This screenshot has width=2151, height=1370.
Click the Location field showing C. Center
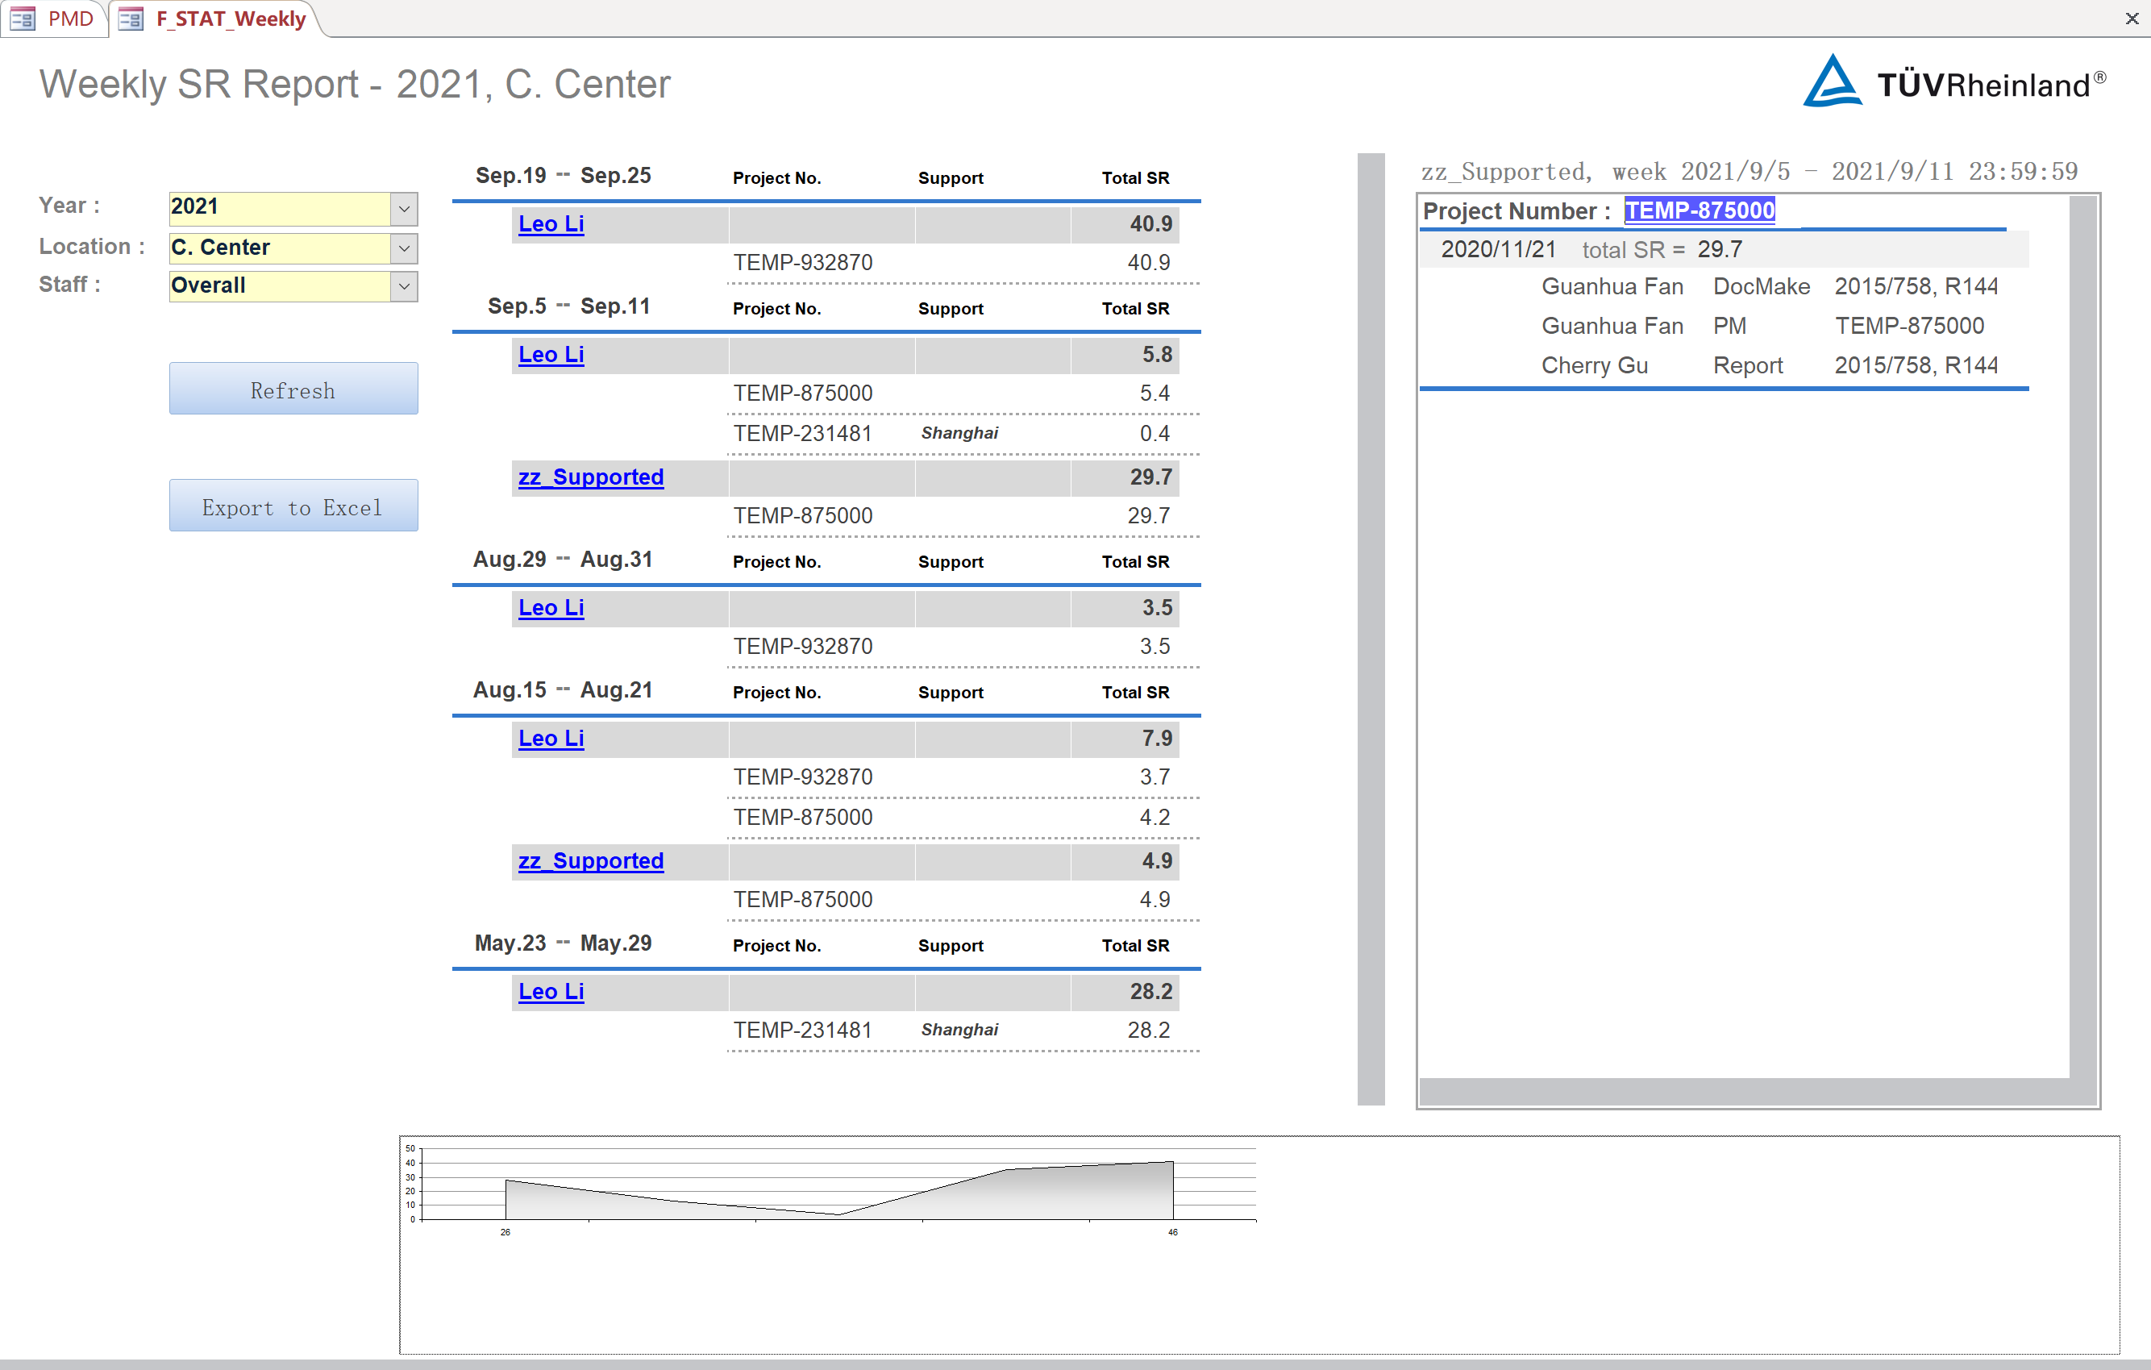(280, 248)
